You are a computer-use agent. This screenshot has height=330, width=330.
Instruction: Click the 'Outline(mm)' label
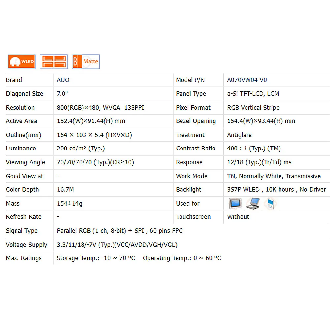tap(23, 135)
